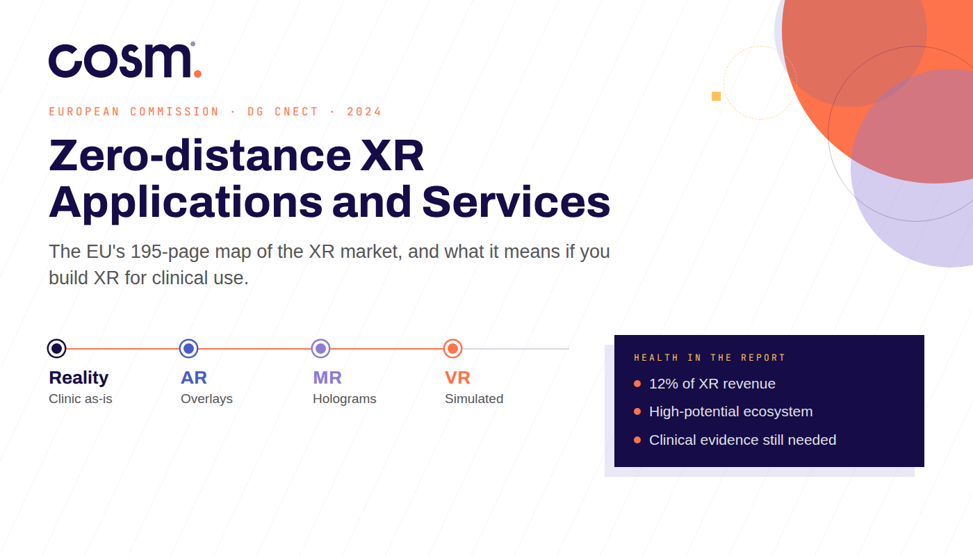Click the "AR" heading label
Image resolution: width=973 pixels, height=556 pixels.
pos(194,377)
